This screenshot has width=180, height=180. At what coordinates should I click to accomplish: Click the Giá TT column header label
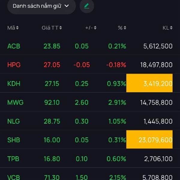point(50,28)
